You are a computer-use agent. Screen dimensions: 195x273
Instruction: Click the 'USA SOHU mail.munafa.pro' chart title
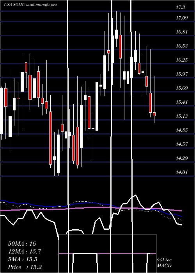click(30, 5)
